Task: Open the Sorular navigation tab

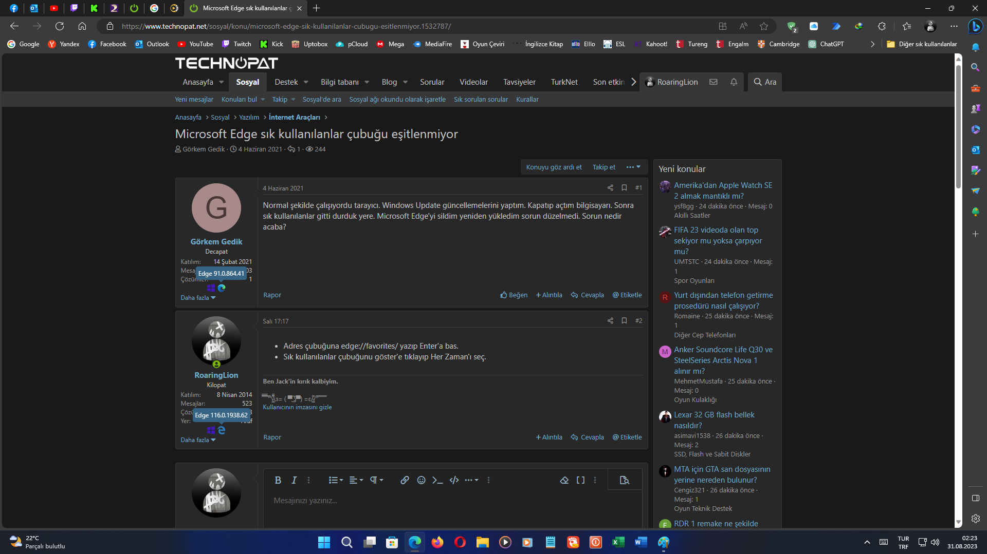Action: [x=432, y=82]
